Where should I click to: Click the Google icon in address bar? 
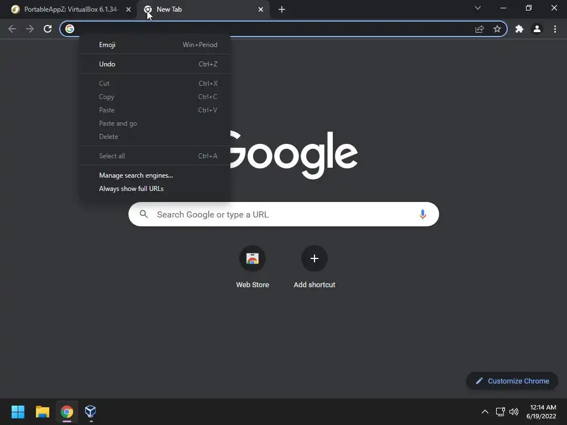70,29
